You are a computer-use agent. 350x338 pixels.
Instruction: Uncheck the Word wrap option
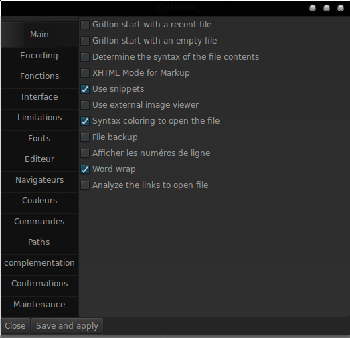[85, 169]
